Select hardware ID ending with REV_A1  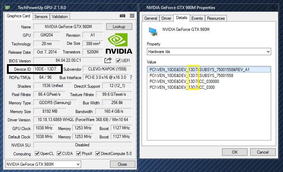(x=209, y=70)
